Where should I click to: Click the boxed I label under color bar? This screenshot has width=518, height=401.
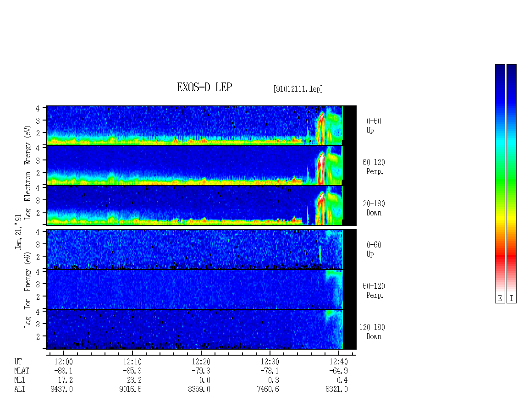click(512, 299)
